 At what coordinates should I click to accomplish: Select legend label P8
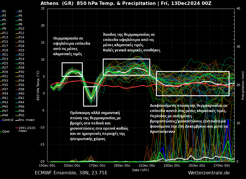point(19,25)
